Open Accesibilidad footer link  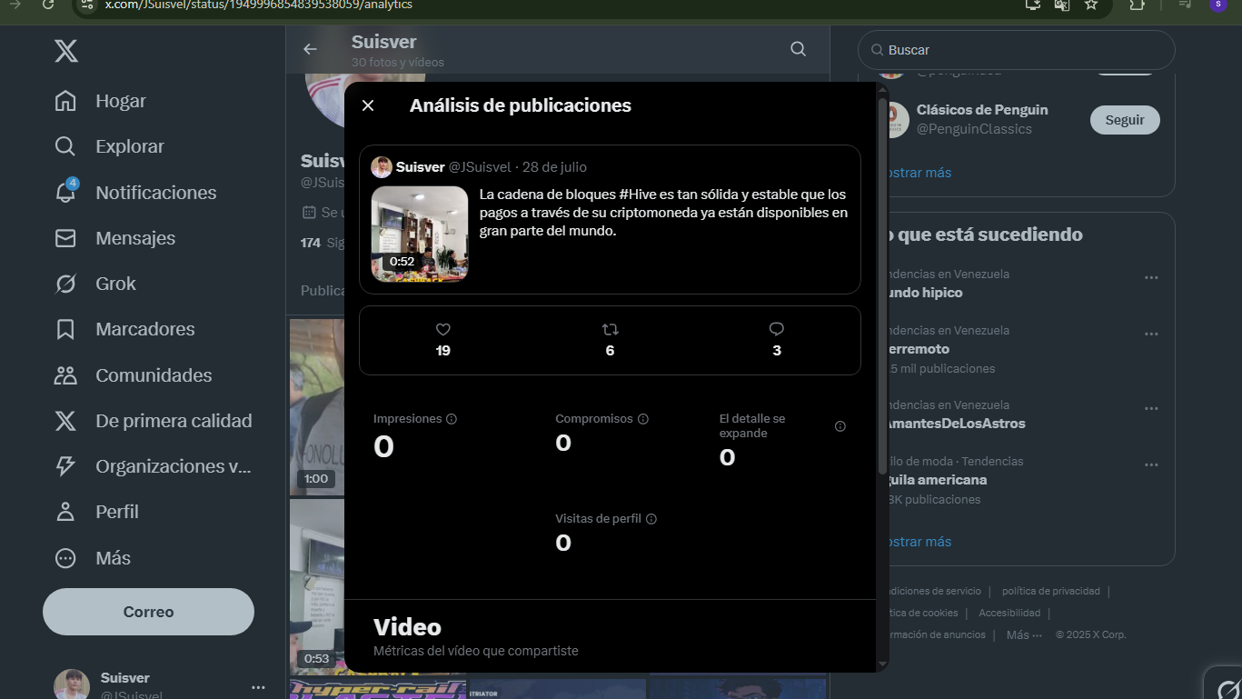(1009, 613)
